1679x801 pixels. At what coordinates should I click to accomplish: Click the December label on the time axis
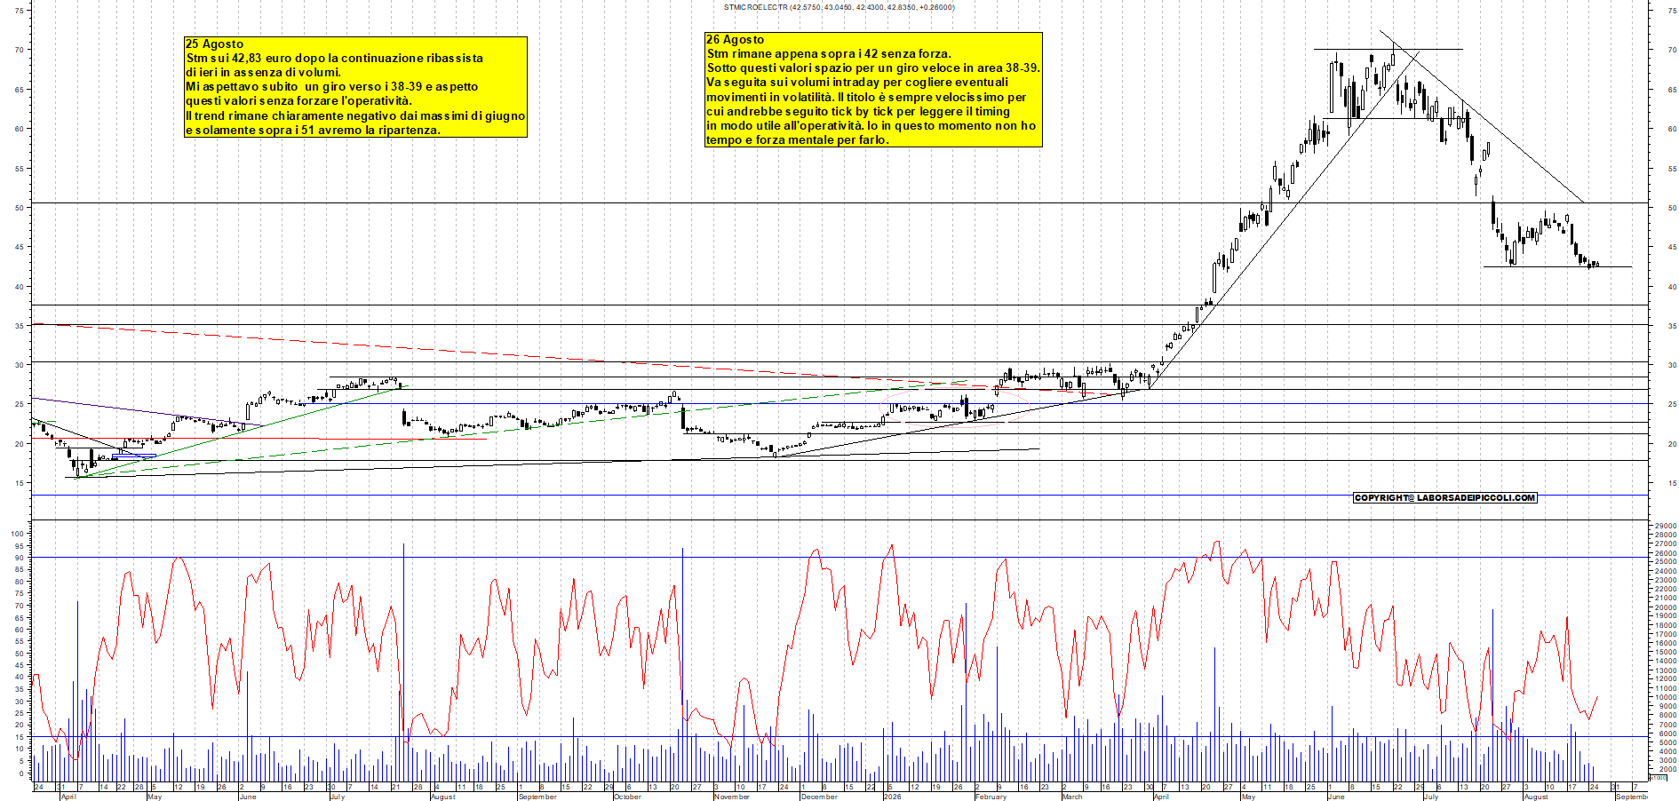[819, 797]
